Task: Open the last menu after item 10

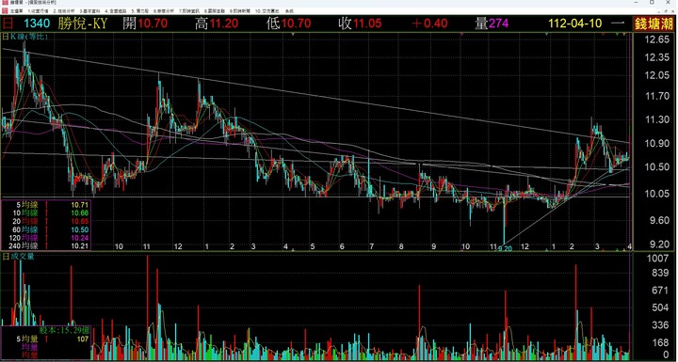Action: [289, 10]
